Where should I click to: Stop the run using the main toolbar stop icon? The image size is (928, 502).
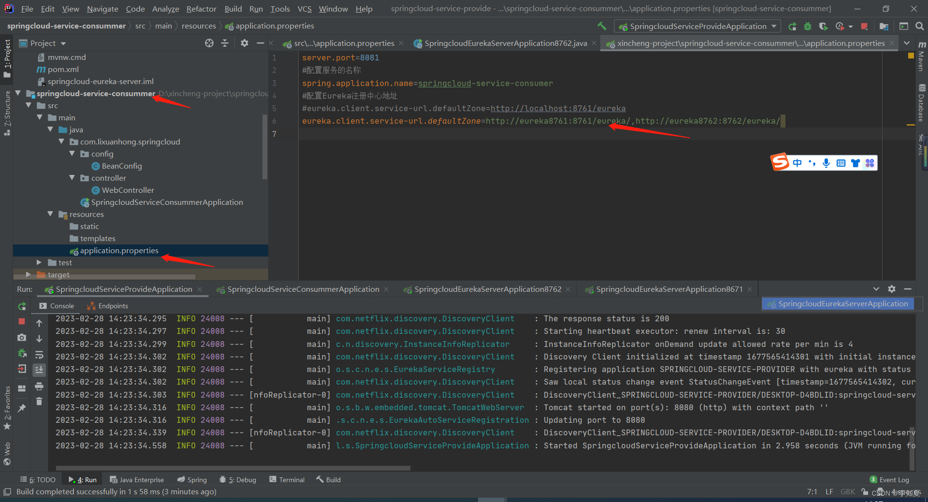[x=864, y=27]
